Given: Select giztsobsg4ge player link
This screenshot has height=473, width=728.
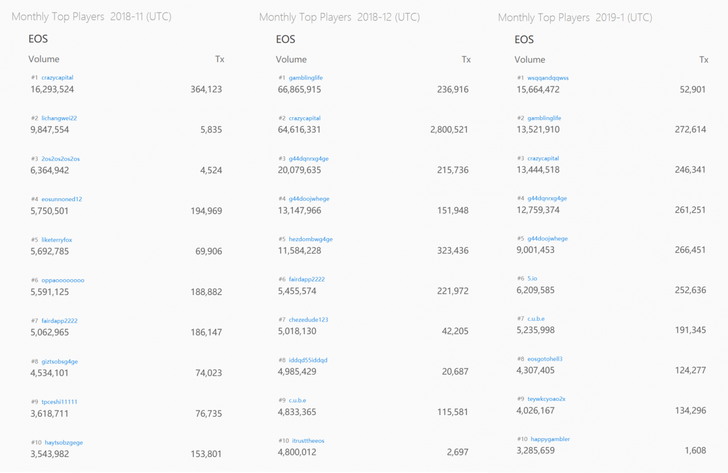Looking at the screenshot, I should 60,362.
